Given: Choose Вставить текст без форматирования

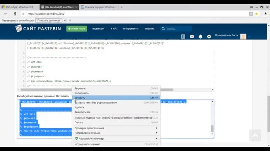Looking at the screenshot, I should (x=116, y=102).
